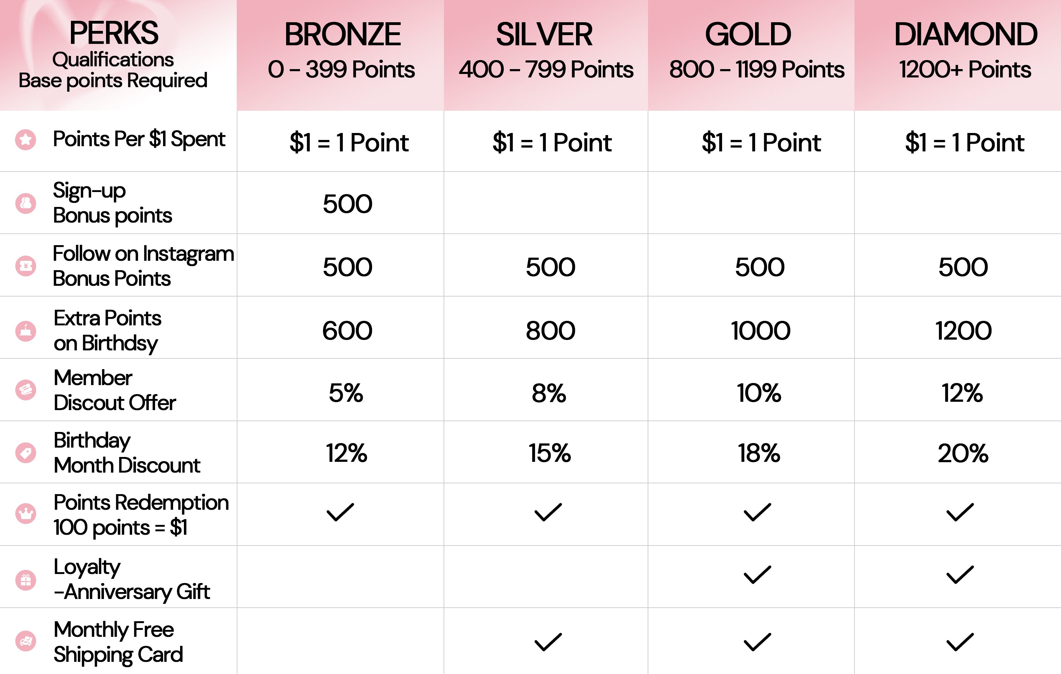Click the Diamond 20% birthday month discount cell
Screen dimensions: 1061x674
(x=963, y=453)
